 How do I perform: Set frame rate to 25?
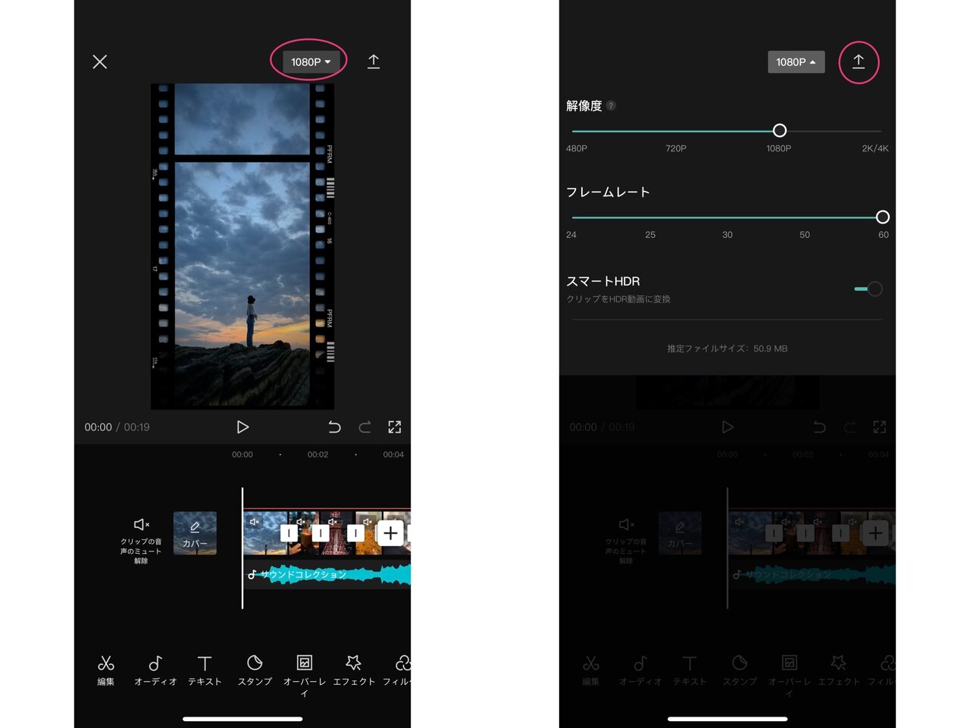pos(650,235)
